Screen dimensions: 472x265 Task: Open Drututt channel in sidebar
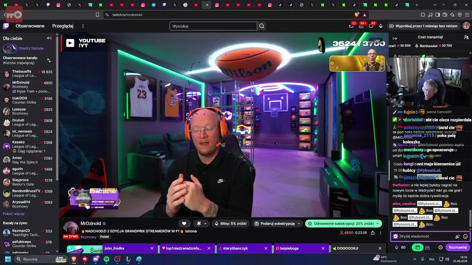(x=28, y=122)
